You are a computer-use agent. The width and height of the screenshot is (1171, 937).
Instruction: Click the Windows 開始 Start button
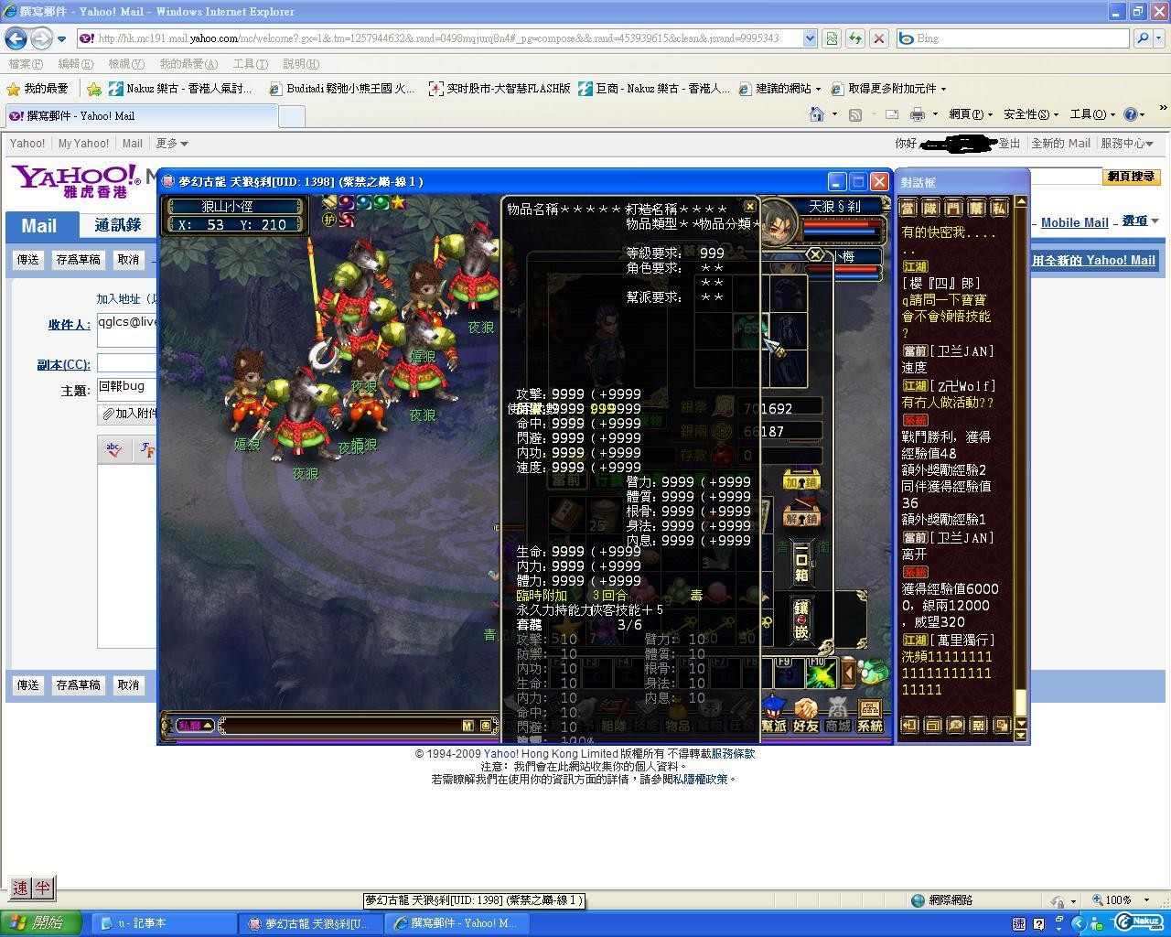click(x=40, y=923)
